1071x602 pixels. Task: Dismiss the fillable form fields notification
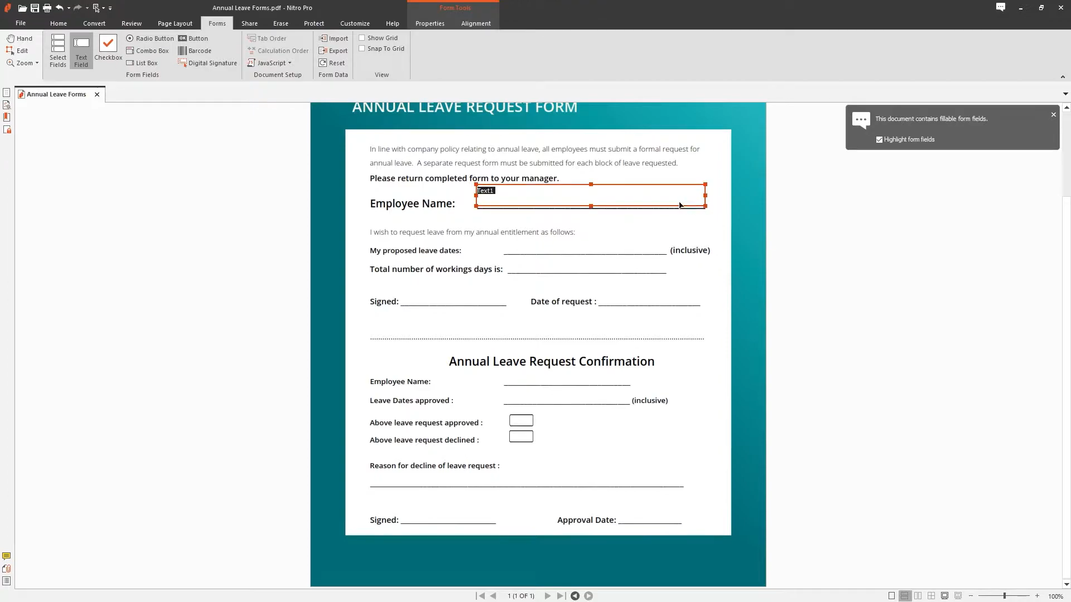point(1054,115)
